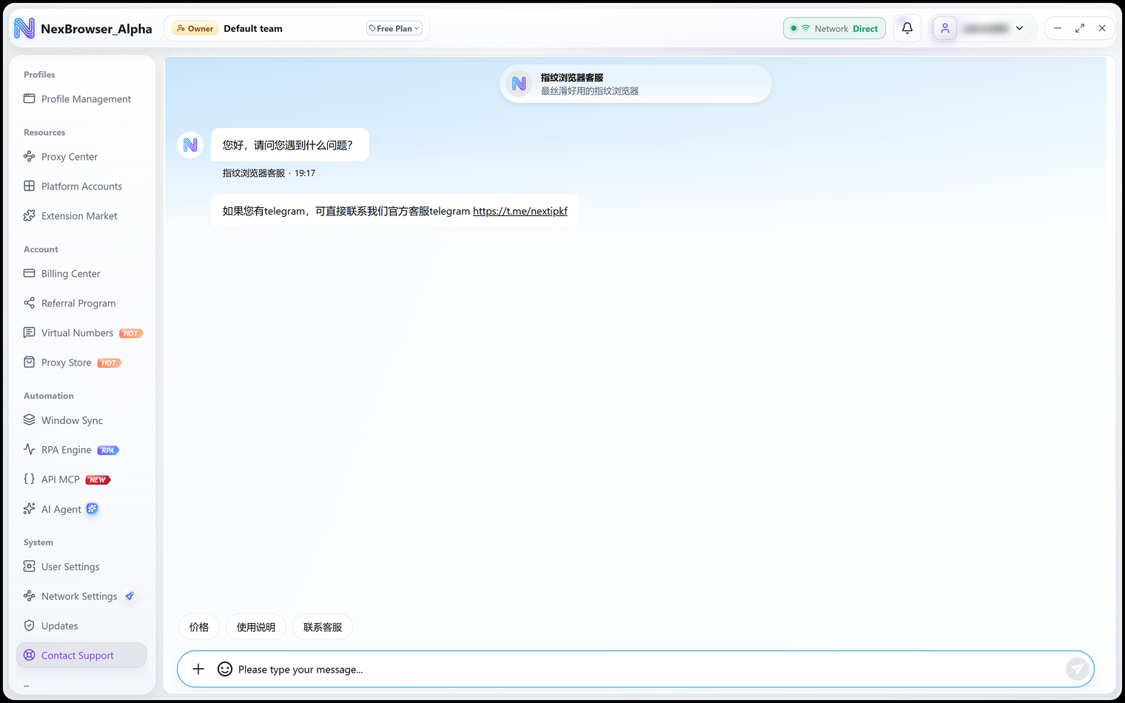The height and width of the screenshot is (703, 1125).
Task: Open the Free Plan dropdown
Action: [x=394, y=28]
